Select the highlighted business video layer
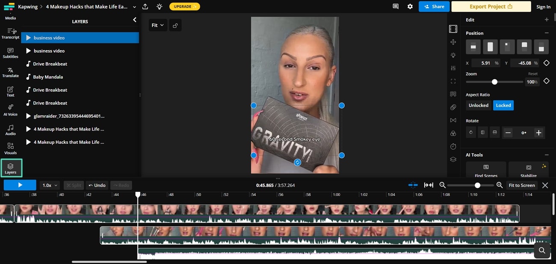 point(80,38)
